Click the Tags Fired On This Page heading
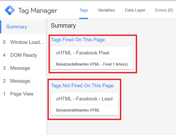Image resolution: width=176 pixels, height=135 pixels. pos(78,40)
